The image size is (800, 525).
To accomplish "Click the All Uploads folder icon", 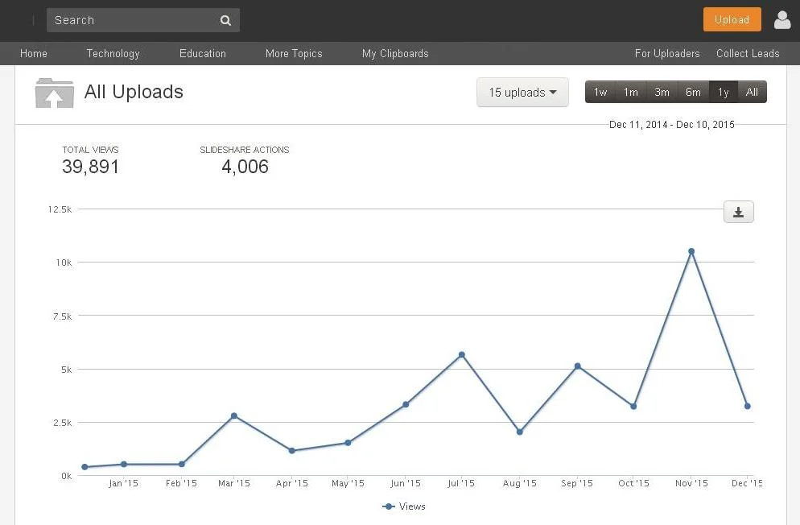I will click(55, 93).
